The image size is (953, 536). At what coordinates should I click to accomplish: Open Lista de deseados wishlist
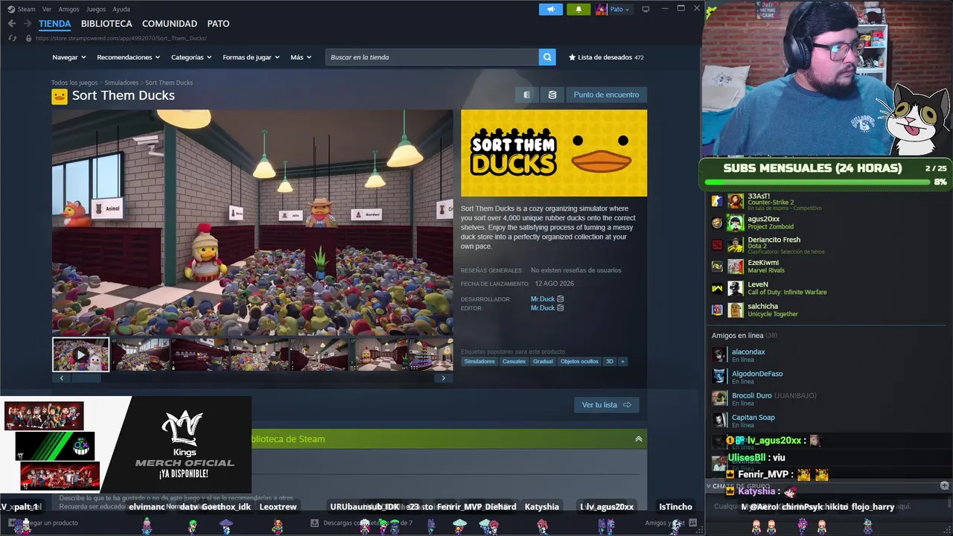pyautogui.click(x=606, y=57)
